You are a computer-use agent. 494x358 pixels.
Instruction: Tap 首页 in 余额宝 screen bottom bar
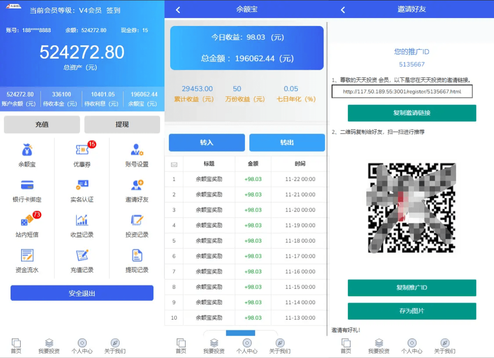pyautogui.click(x=181, y=346)
